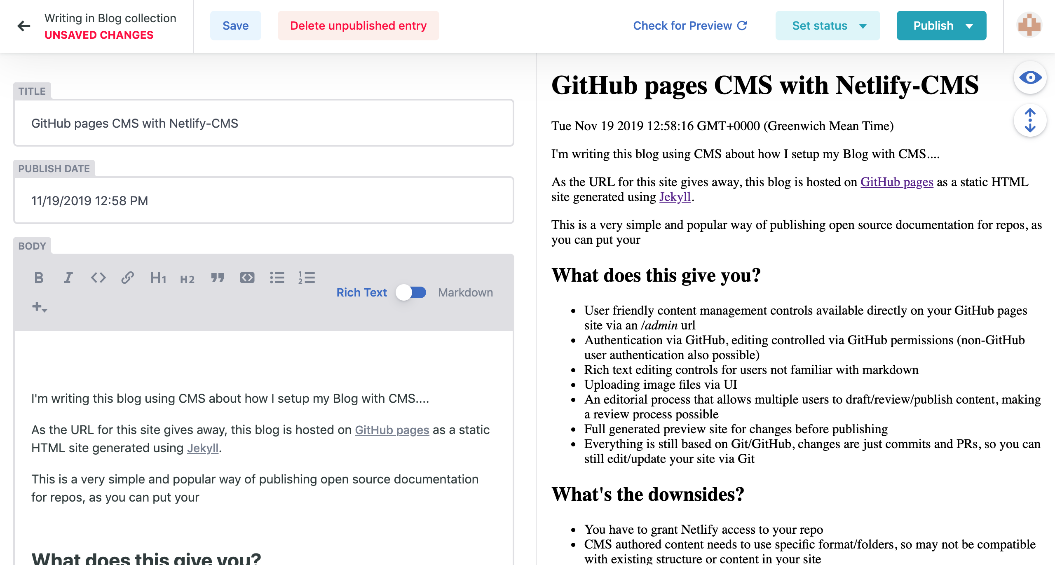Screen dimensions: 1055x565
Task: Create a bulleted list
Action: click(x=277, y=278)
